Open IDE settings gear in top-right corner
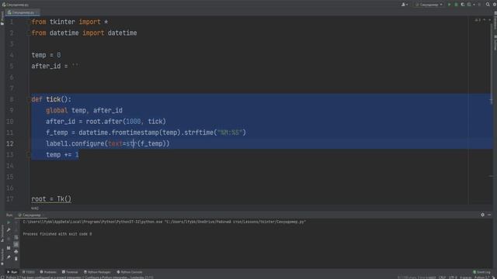The width and height of the screenshot is (497, 279). pos(495,5)
